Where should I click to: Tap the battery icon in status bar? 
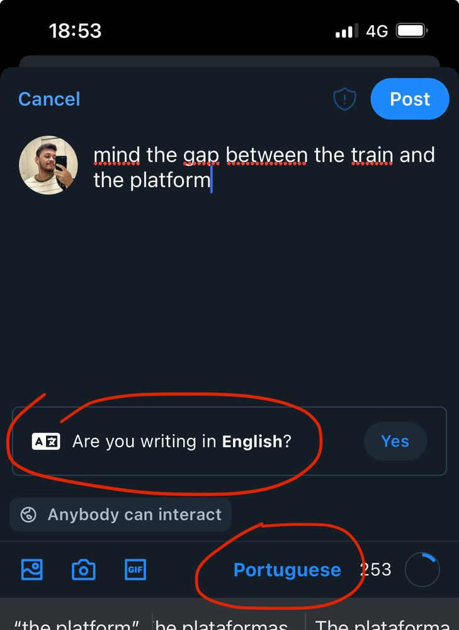412,30
